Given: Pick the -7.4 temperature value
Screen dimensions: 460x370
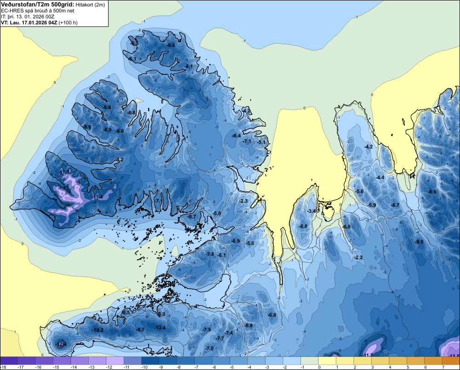Looking at the screenshot, I should coord(229,333).
